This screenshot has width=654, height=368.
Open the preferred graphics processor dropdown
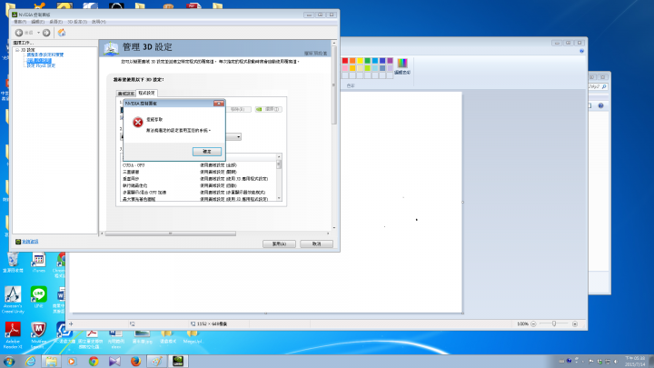click(238, 137)
